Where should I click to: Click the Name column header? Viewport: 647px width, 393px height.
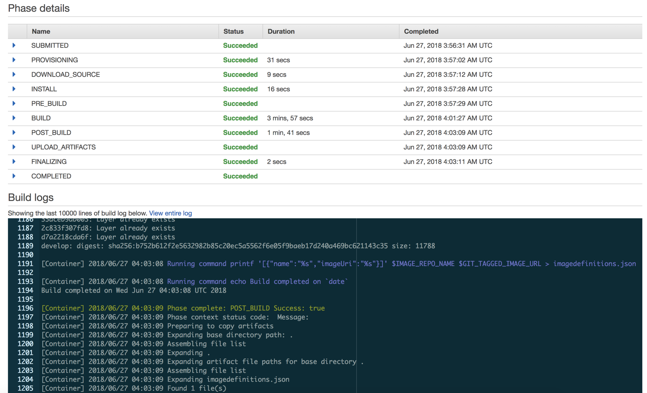[41, 31]
